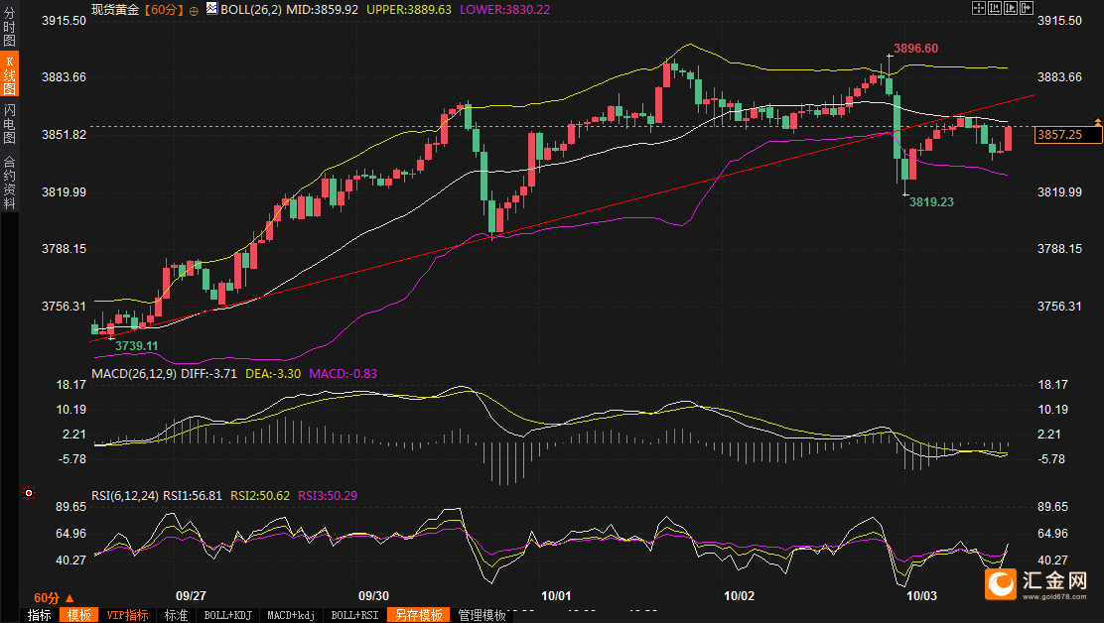This screenshot has width=1104, height=623.
Task: Click the four-way crosshair toolbar icon
Action: [x=979, y=8]
